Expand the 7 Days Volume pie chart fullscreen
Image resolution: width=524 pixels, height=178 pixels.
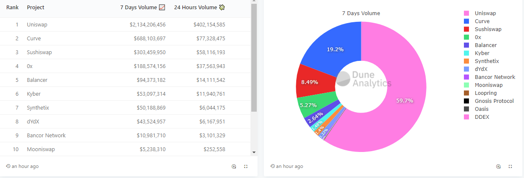pos(510,167)
